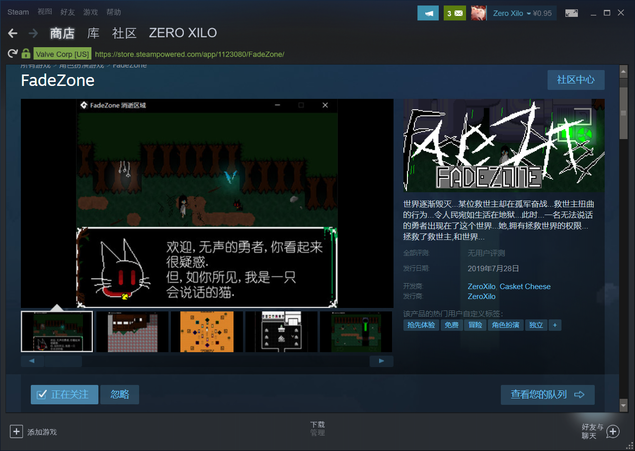Select the fifth green forest thumbnail
Screen dimensions: 635x451
click(x=356, y=331)
